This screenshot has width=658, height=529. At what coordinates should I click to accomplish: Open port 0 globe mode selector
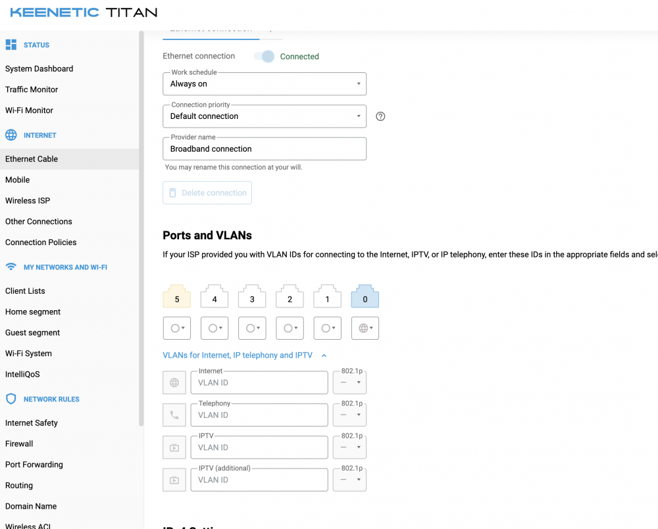(x=365, y=328)
